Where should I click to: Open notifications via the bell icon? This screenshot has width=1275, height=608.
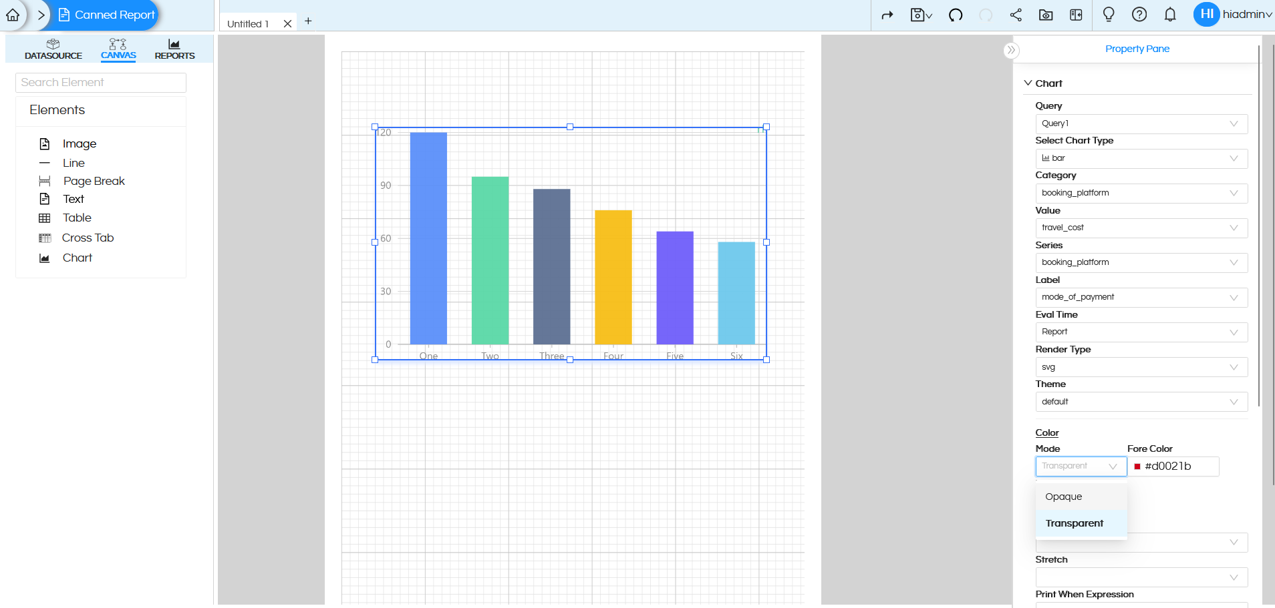(1170, 15)
